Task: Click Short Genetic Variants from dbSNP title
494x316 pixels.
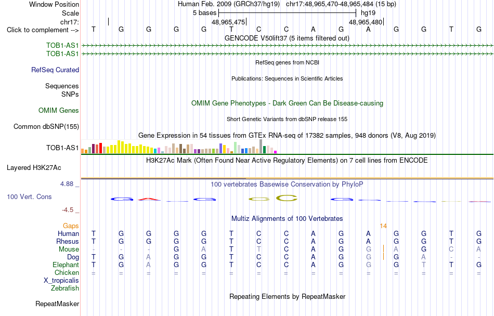Action: point(287,119)
